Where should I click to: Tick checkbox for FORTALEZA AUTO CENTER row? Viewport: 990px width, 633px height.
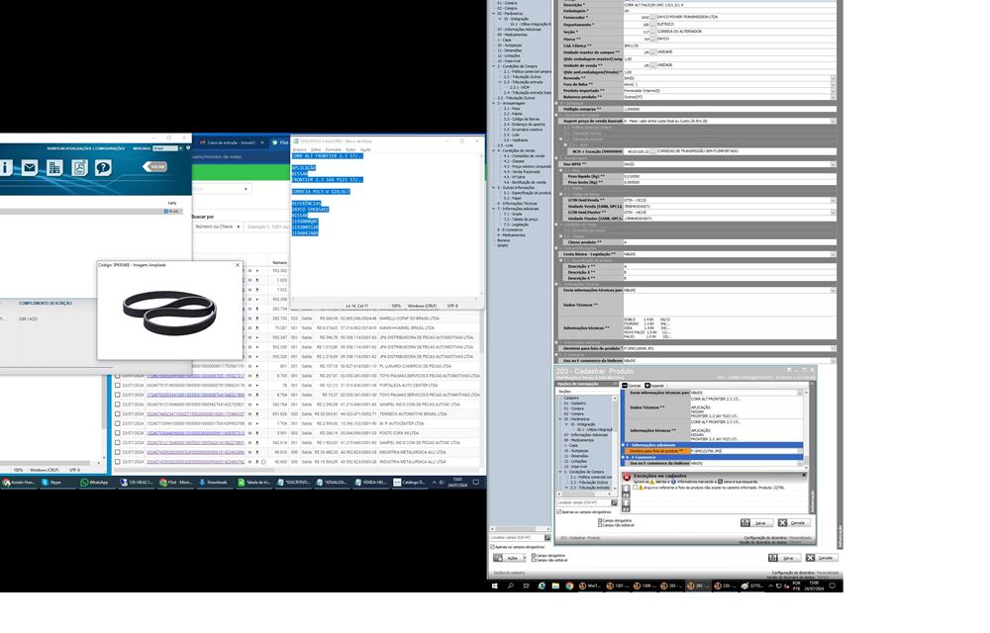pos(117,385)
